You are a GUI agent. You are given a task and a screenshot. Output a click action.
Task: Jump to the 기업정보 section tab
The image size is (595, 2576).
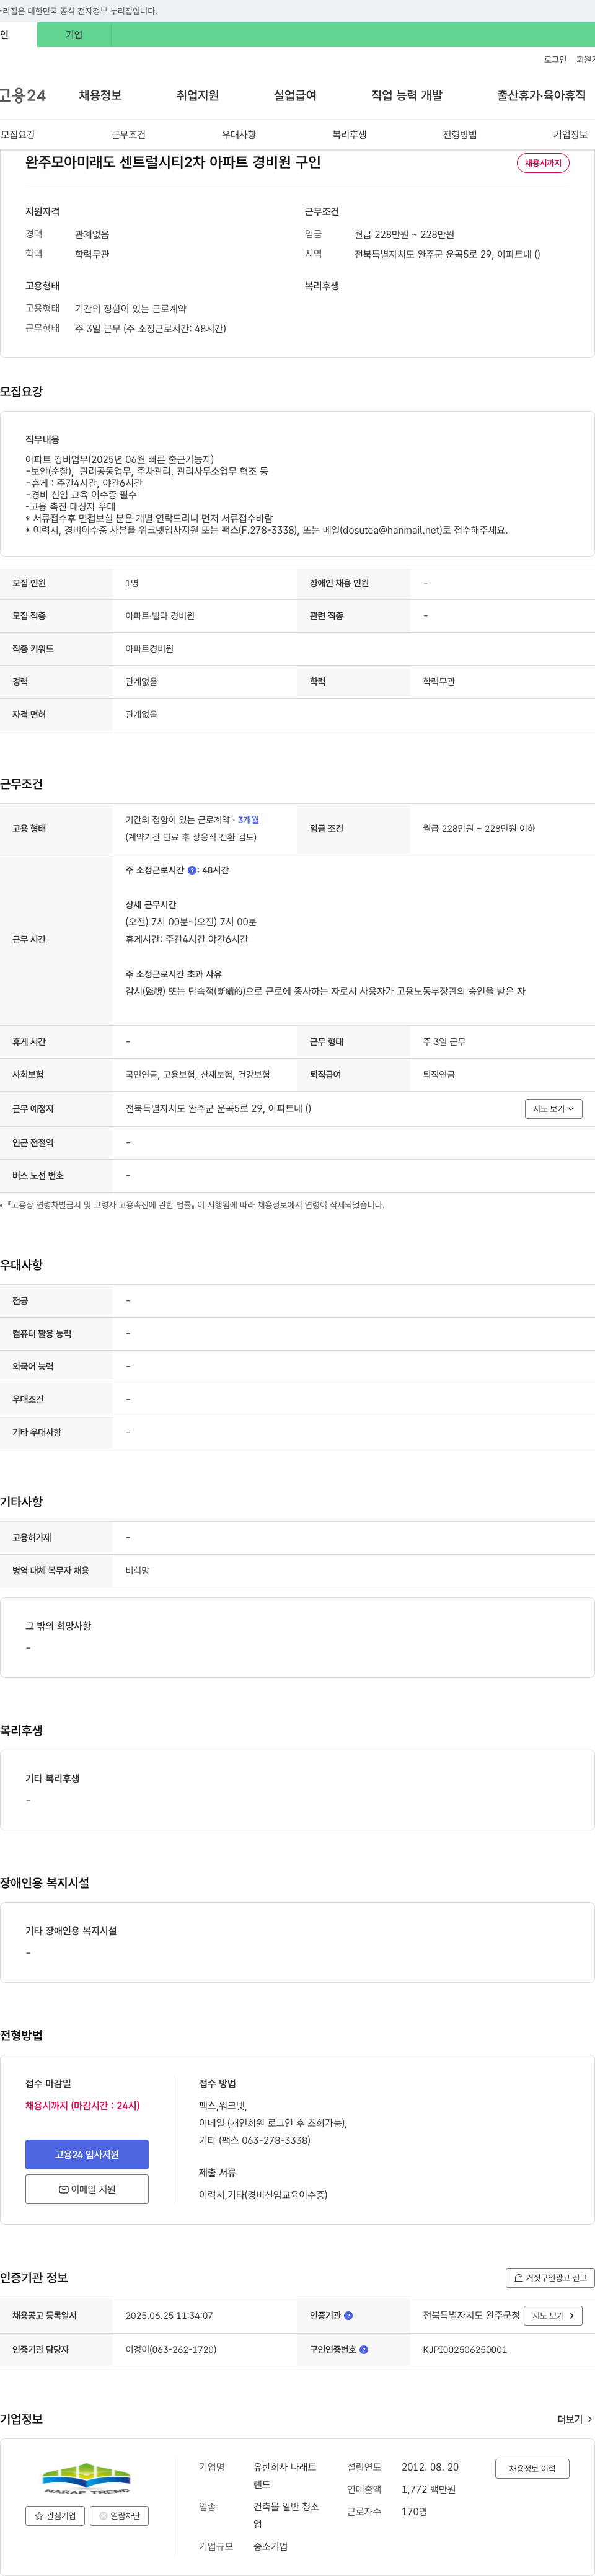tap(570, 134)
